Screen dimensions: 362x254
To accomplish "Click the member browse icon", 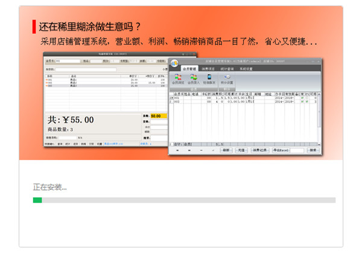I will point(178,78).
